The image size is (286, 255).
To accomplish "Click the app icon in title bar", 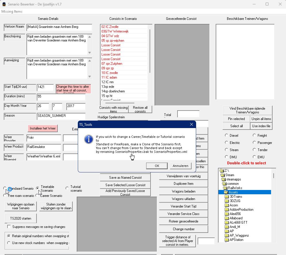I will click(4, 4).
